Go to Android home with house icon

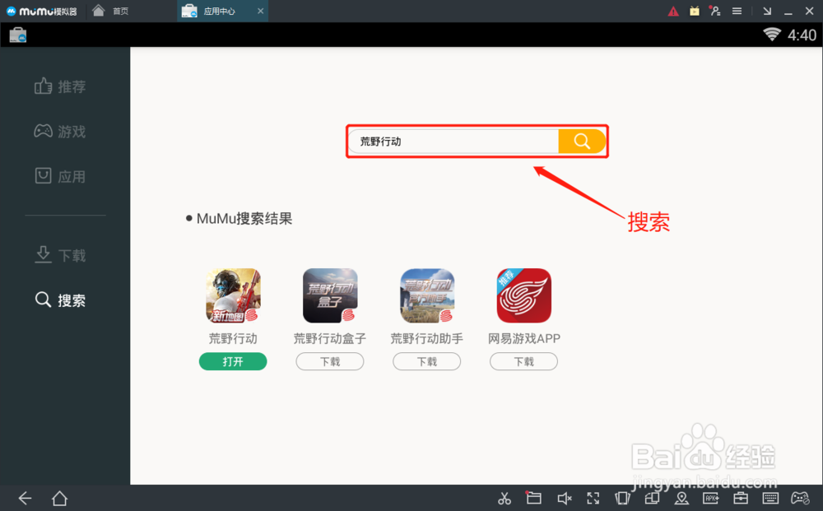59,498
